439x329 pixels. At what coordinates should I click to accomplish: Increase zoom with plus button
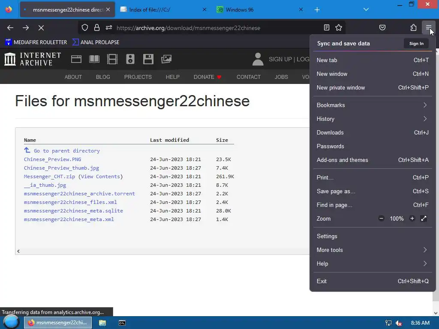(412, 218)
